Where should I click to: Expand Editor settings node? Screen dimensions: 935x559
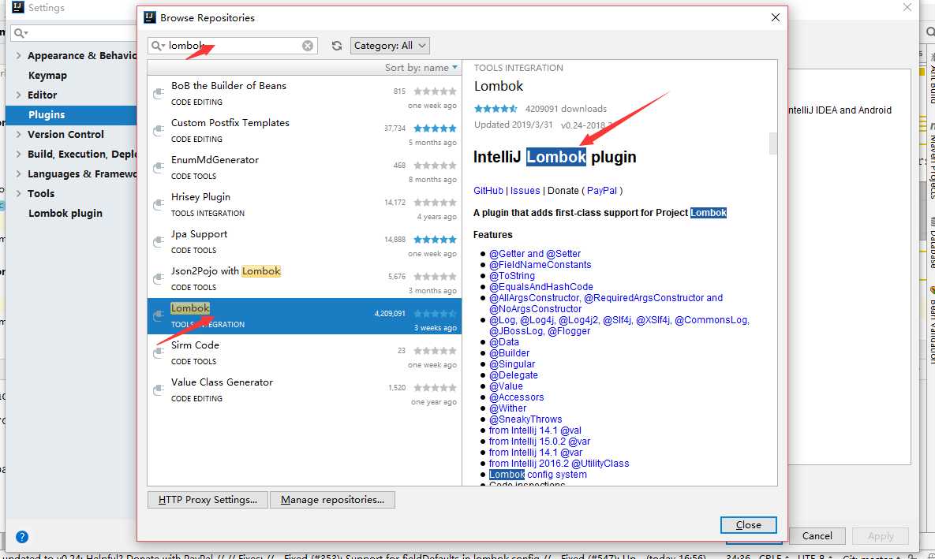tap(18, 95)
